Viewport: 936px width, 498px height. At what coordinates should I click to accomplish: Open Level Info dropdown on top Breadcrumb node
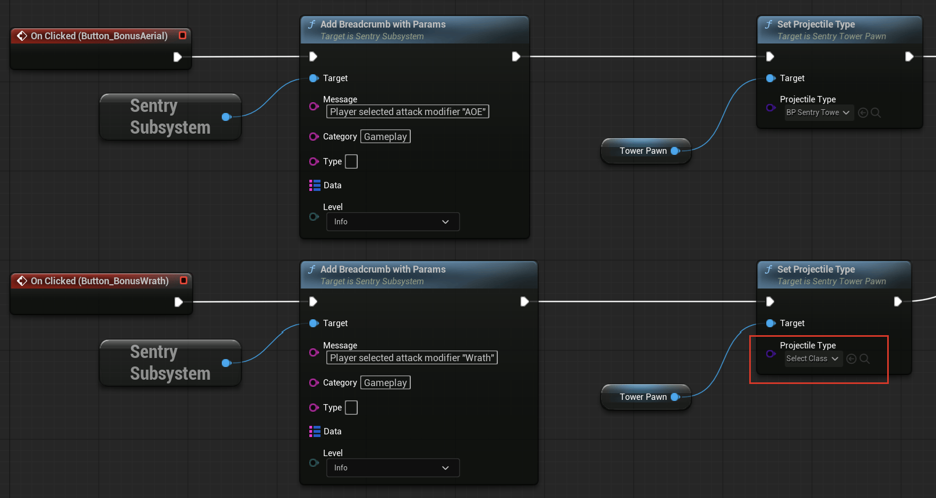[x=393, y=222]
